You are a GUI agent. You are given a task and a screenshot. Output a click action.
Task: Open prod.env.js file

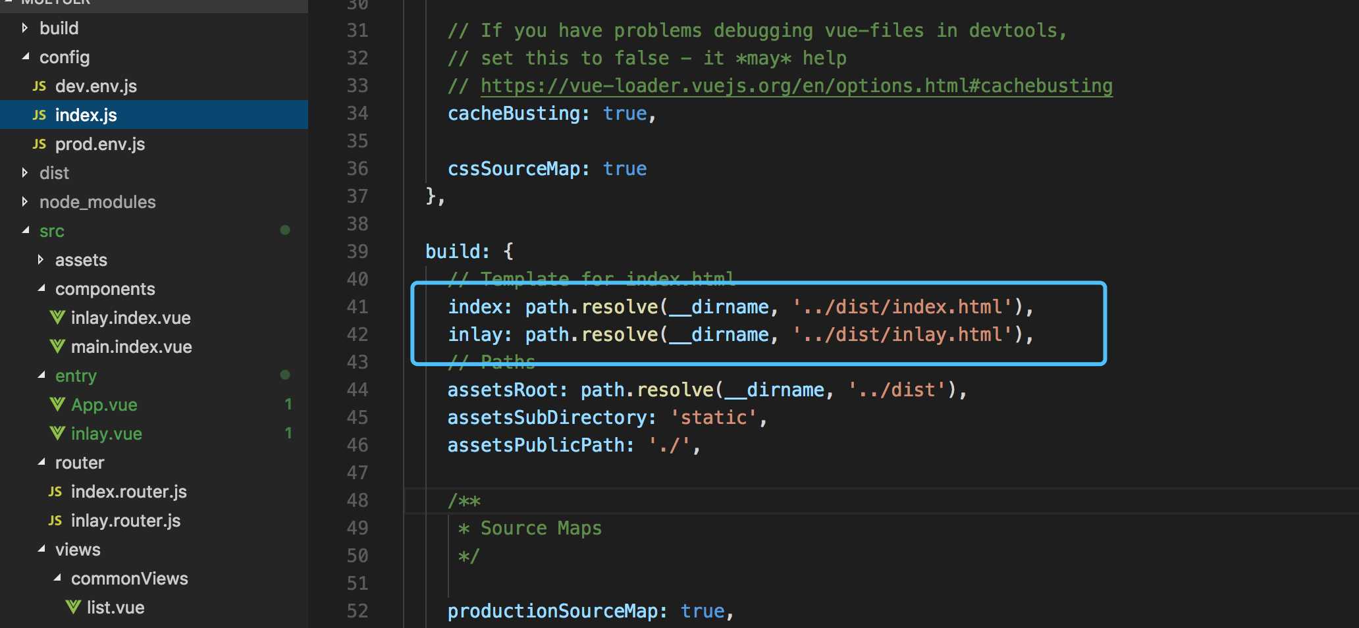coord(100,144)
